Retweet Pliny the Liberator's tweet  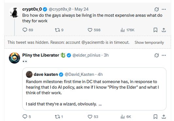pos(59,116)
